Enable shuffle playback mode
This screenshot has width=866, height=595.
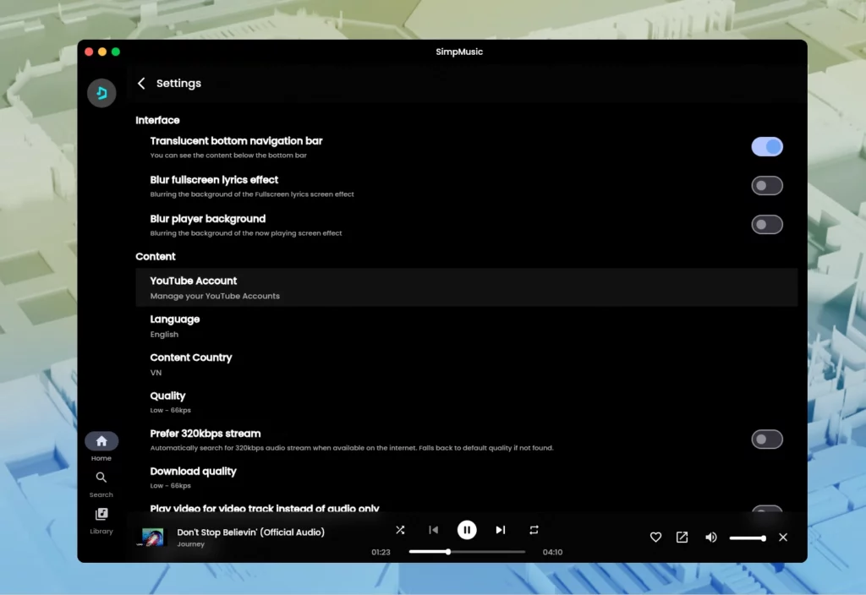pyautogui.click(x=400, y=530)
